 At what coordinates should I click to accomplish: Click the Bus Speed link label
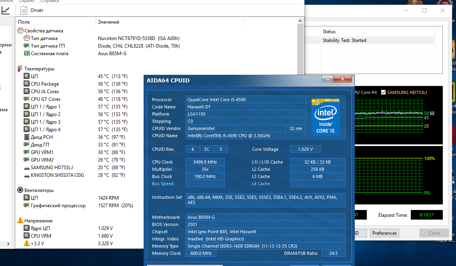click(x=162, y=184)
